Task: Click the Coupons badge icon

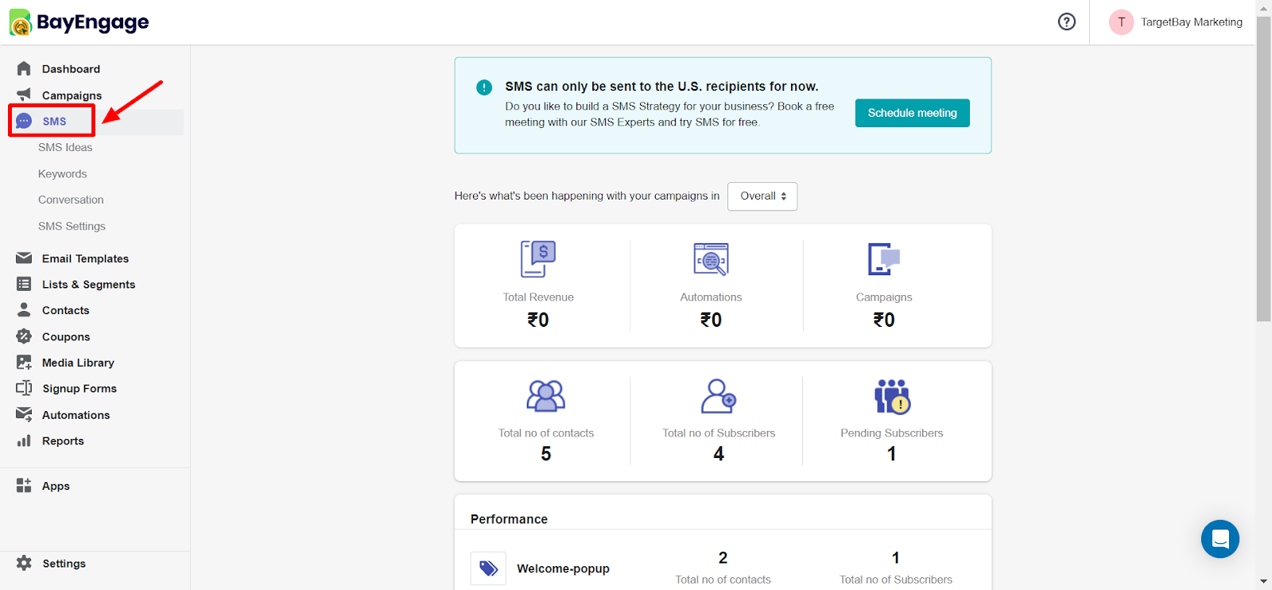Action: tap(24, 336)
